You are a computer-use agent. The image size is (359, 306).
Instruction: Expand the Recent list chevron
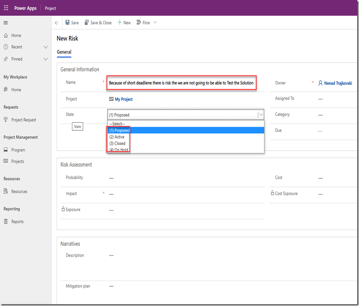point(45,47)
